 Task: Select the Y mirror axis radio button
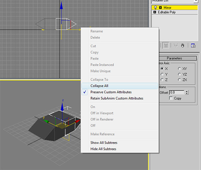click(x=162, y=74)
